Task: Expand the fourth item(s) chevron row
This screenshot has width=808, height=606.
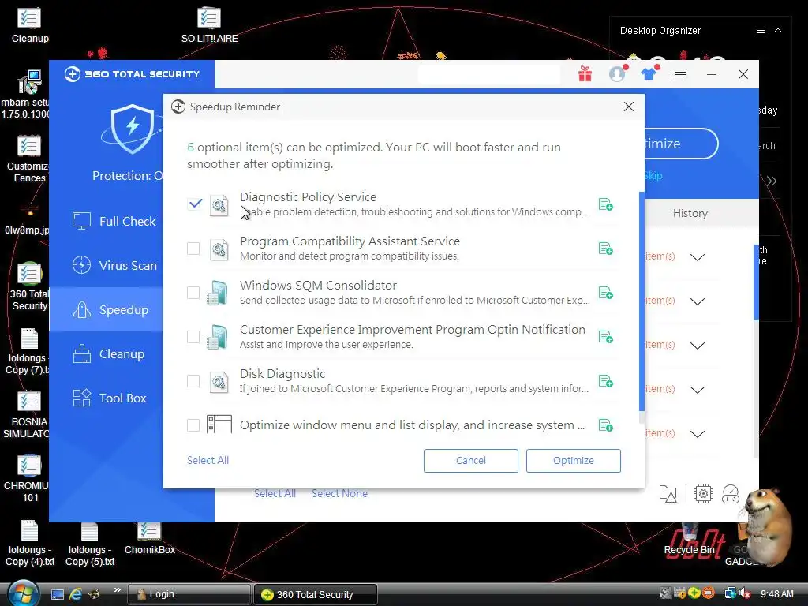Action: click(x=698, y=390)
